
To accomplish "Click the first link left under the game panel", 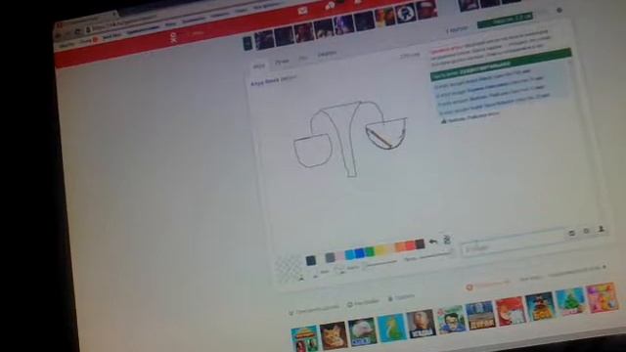I will (314, 309).
